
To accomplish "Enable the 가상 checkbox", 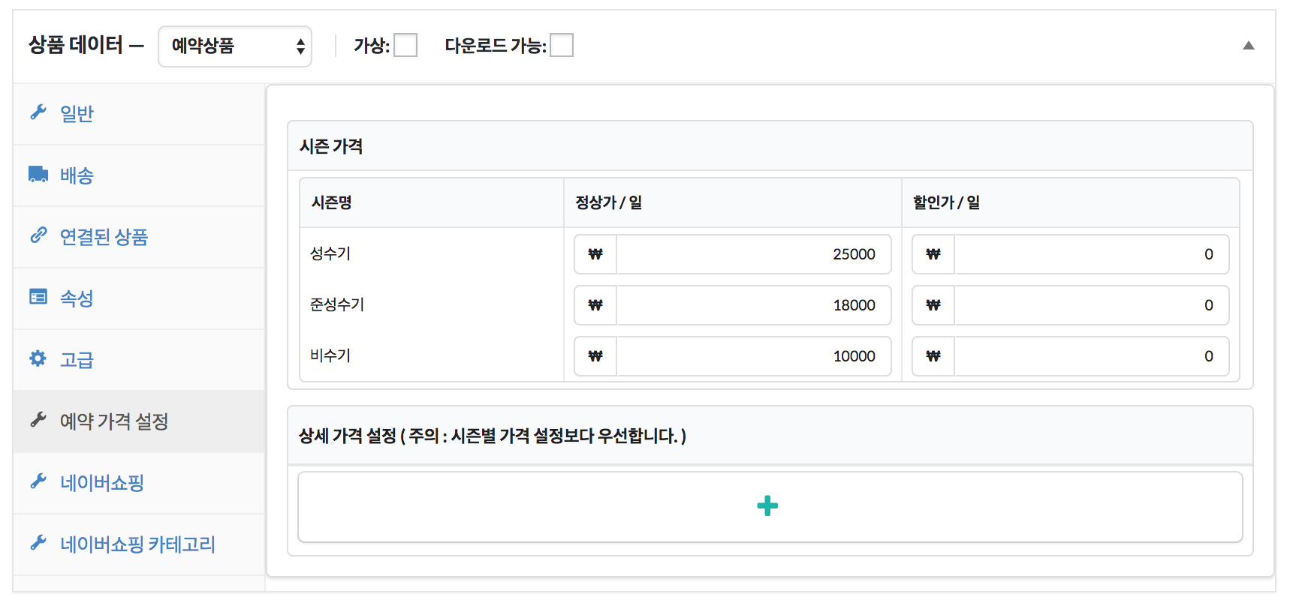I will click(x=405, y=45).
